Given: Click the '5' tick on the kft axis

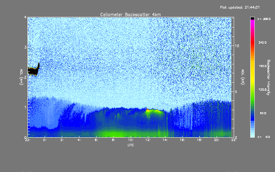Looking at the screenshot, I should coord(236,92).
